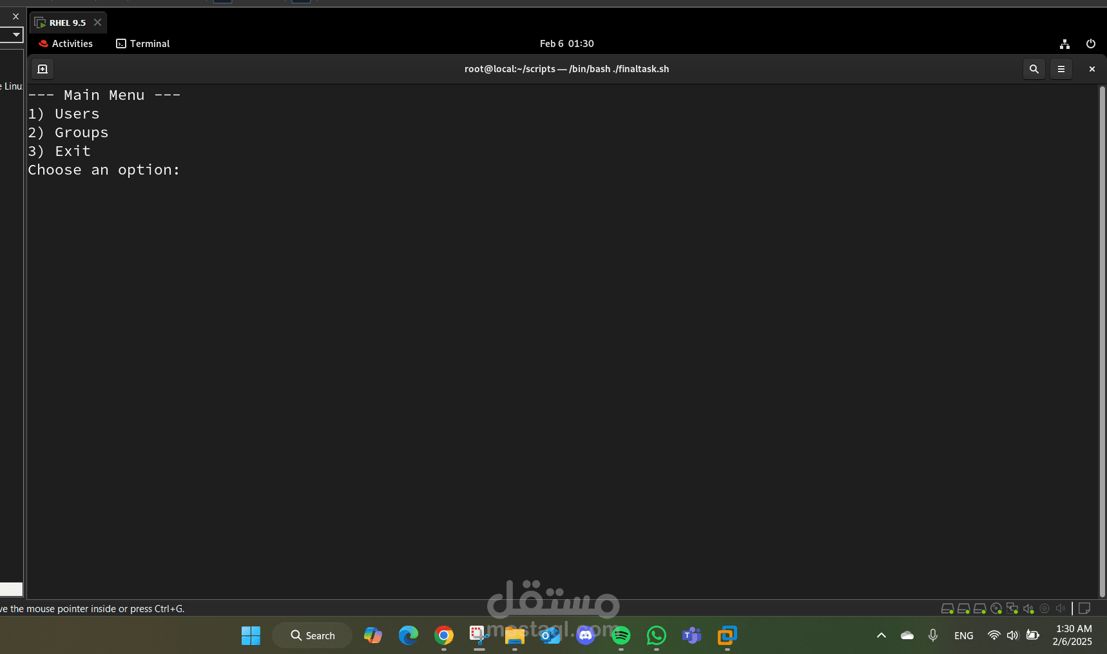Open File Explorer from the taskbar
This screenshot has height=654, width=1107.
(x=515, y=635)
